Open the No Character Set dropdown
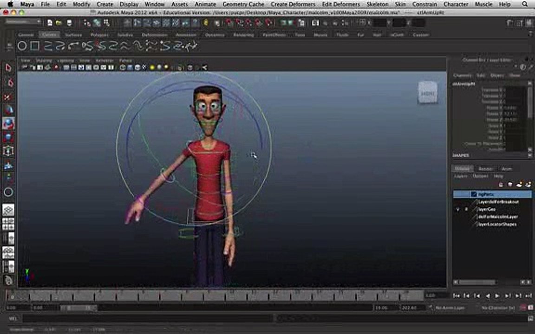The image size is (535, 334). pos(498,308)
